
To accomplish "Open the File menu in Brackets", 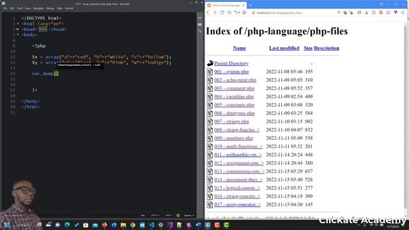I will tap(5, 8).
